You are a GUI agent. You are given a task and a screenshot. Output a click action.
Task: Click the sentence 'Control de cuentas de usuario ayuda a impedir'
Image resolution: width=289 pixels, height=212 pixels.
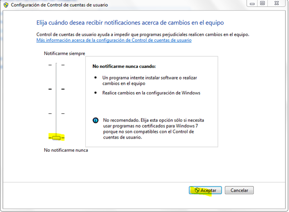pyautogui.click(x=143, y=35)
